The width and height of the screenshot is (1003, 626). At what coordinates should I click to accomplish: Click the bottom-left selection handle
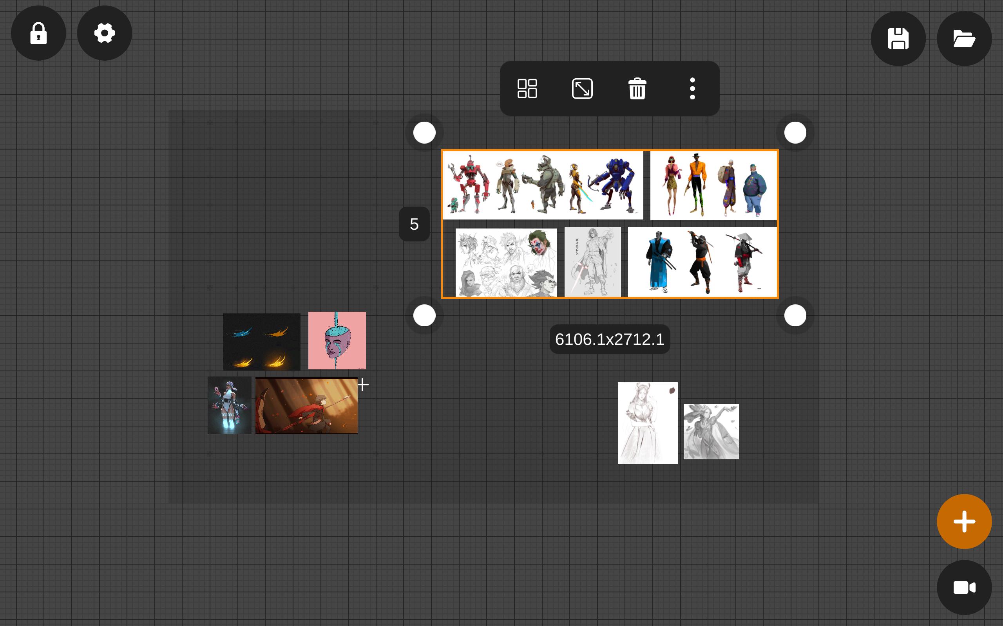424,316
